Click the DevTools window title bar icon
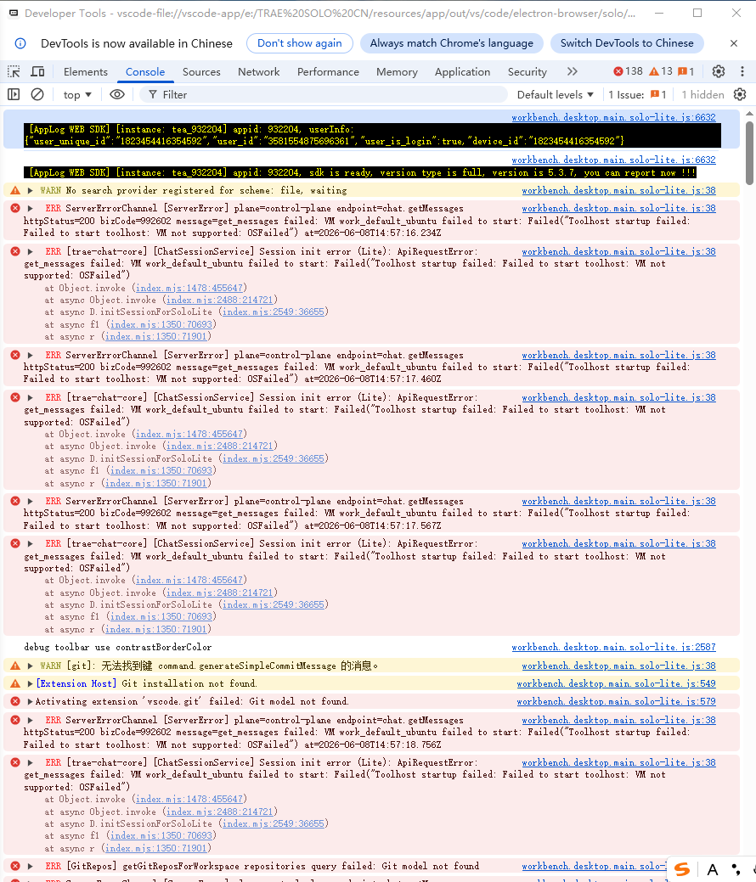Screen dimensions: 756x882 [x=13, y=13]
